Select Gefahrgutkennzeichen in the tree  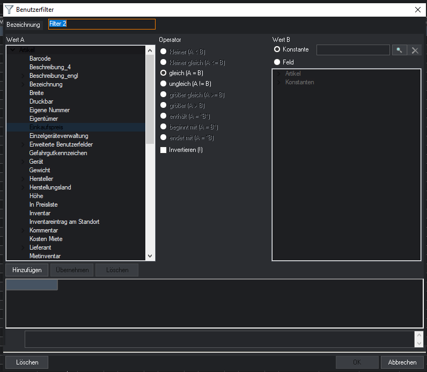click(x=58, y=153)
